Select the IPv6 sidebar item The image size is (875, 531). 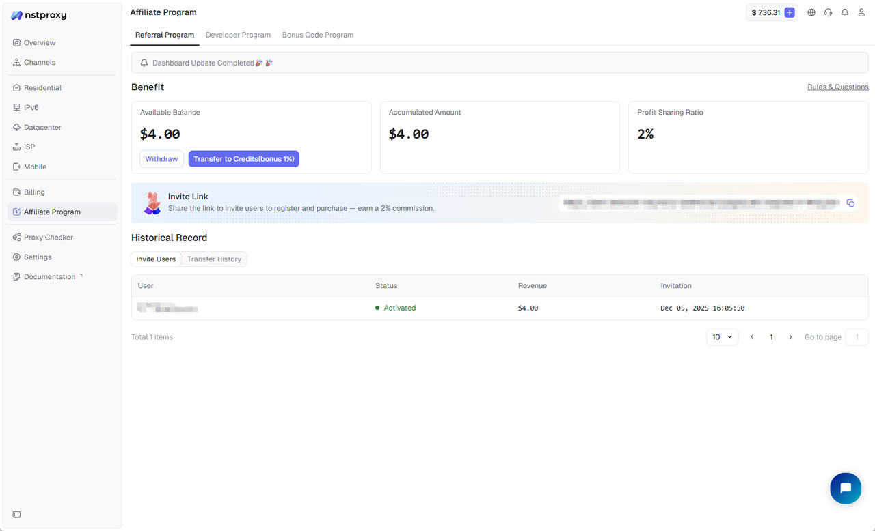pyautogui.click(x=31, y=107)
